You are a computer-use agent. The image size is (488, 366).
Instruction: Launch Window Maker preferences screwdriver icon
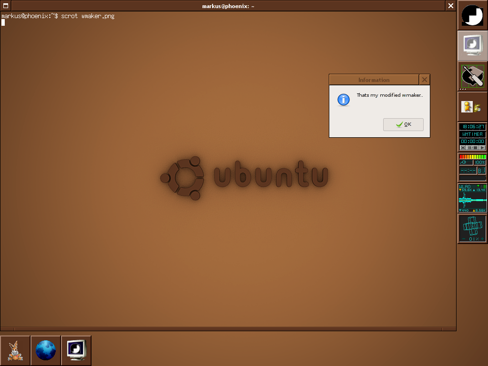[x=472, y=76]
